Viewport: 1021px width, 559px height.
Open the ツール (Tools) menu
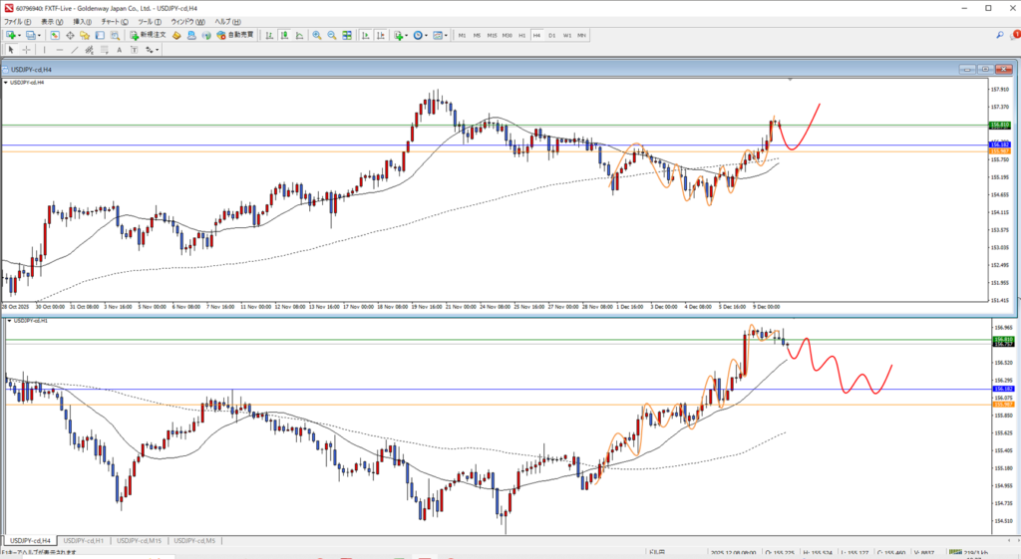coord(147,21)
